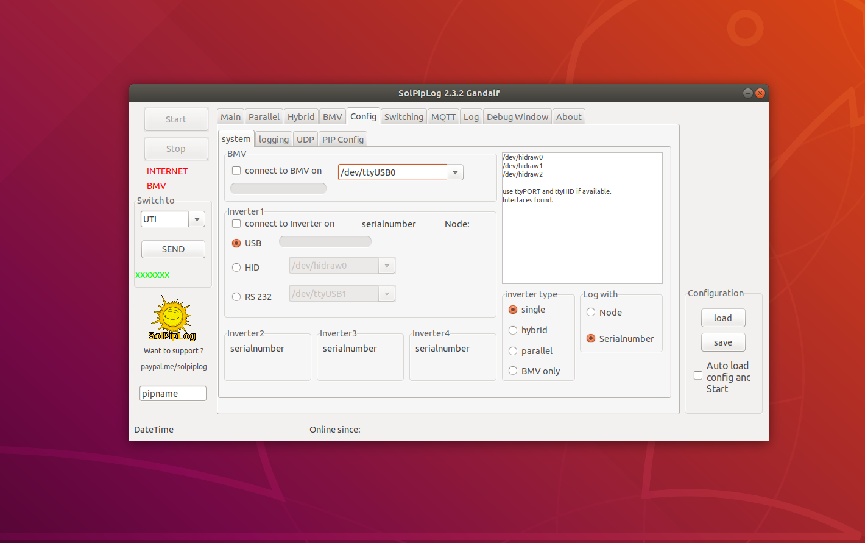
Task: Go to the Hybrid tab
Action: [x=302, y=117]
